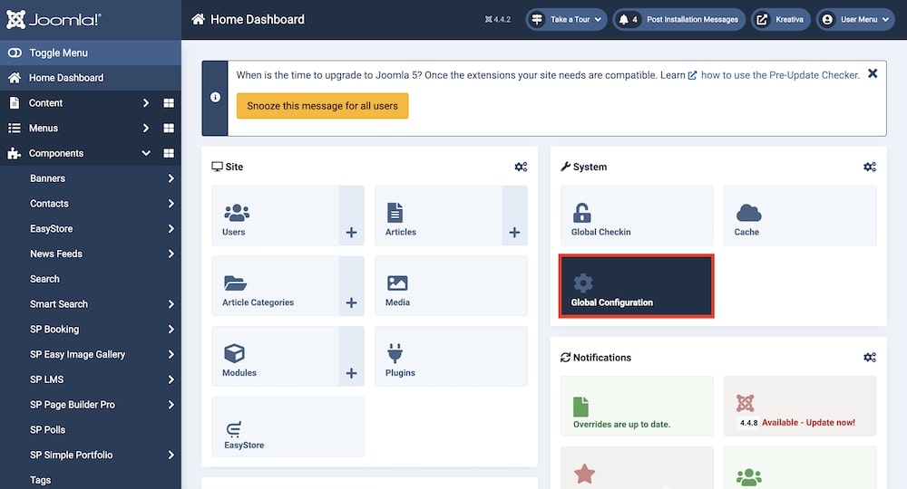Viewport: 907px width, 489px height.
Task: Click the Cache cloud icon
Action: [x=748, y=213]
